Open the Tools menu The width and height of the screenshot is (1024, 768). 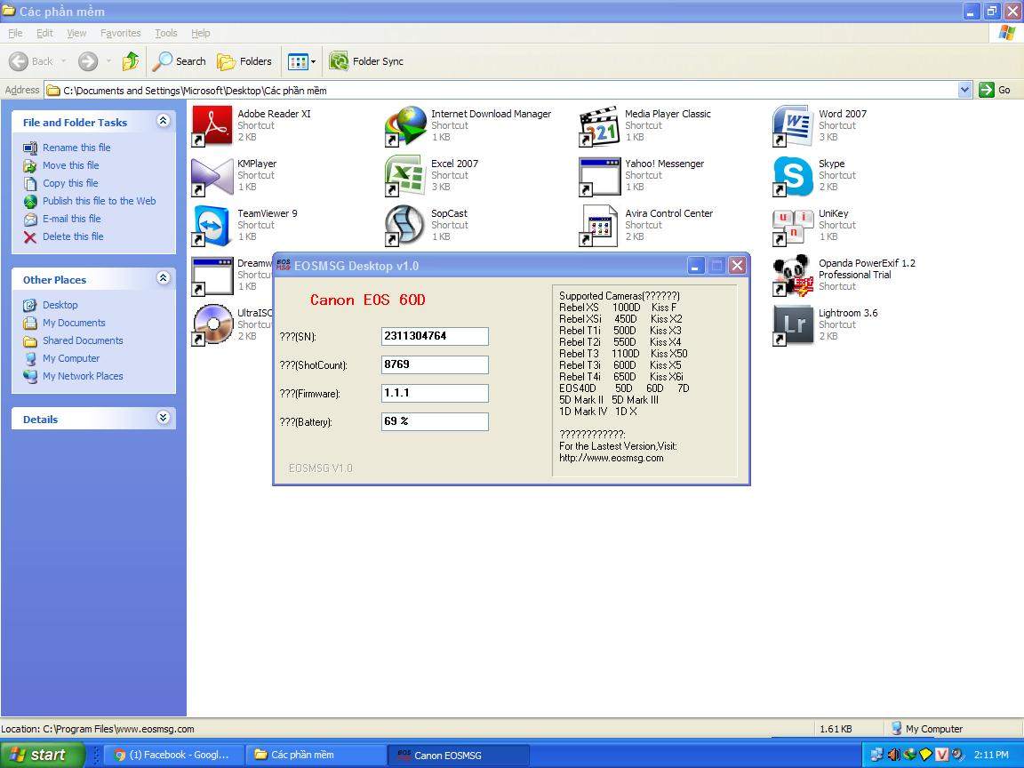tap(166, 33)
